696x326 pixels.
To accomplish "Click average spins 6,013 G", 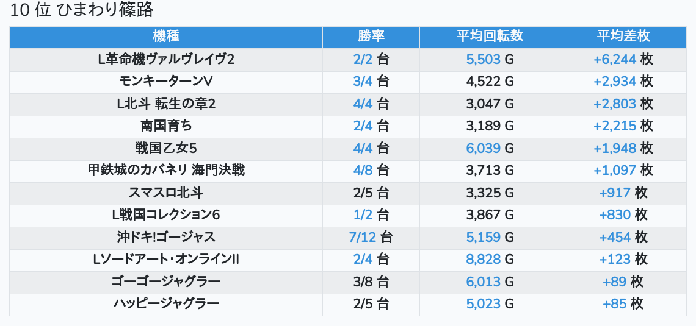I will (490, 282).
